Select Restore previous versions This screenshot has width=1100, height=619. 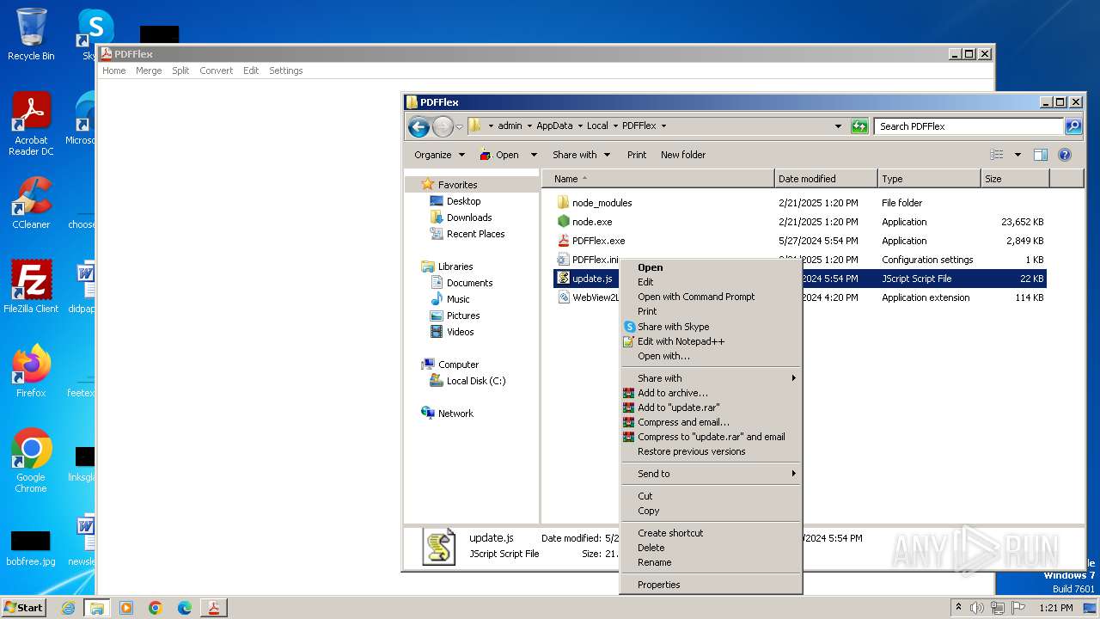pyautogui.click(x=692, y=451)
